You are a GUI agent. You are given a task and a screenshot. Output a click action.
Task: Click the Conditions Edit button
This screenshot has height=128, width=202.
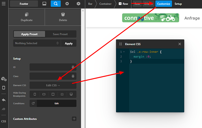[57, 104]
